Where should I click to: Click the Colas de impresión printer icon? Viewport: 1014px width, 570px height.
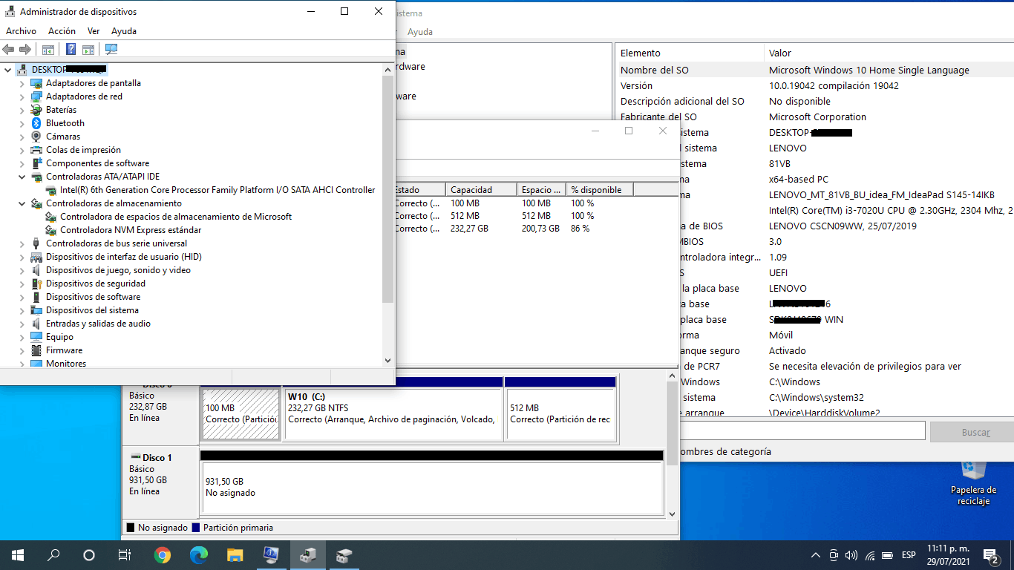point(36,150)
